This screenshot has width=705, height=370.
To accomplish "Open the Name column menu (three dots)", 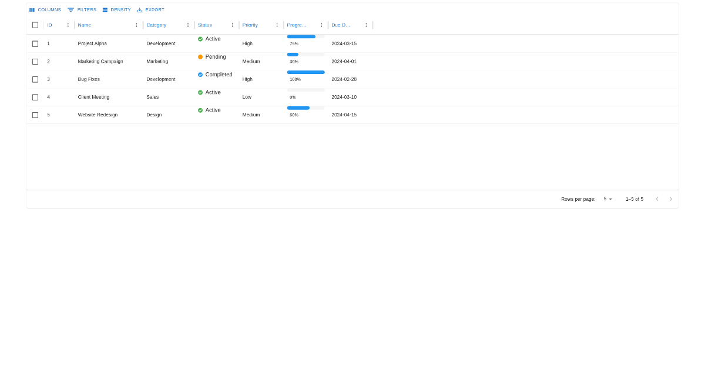I will (136, 25).
